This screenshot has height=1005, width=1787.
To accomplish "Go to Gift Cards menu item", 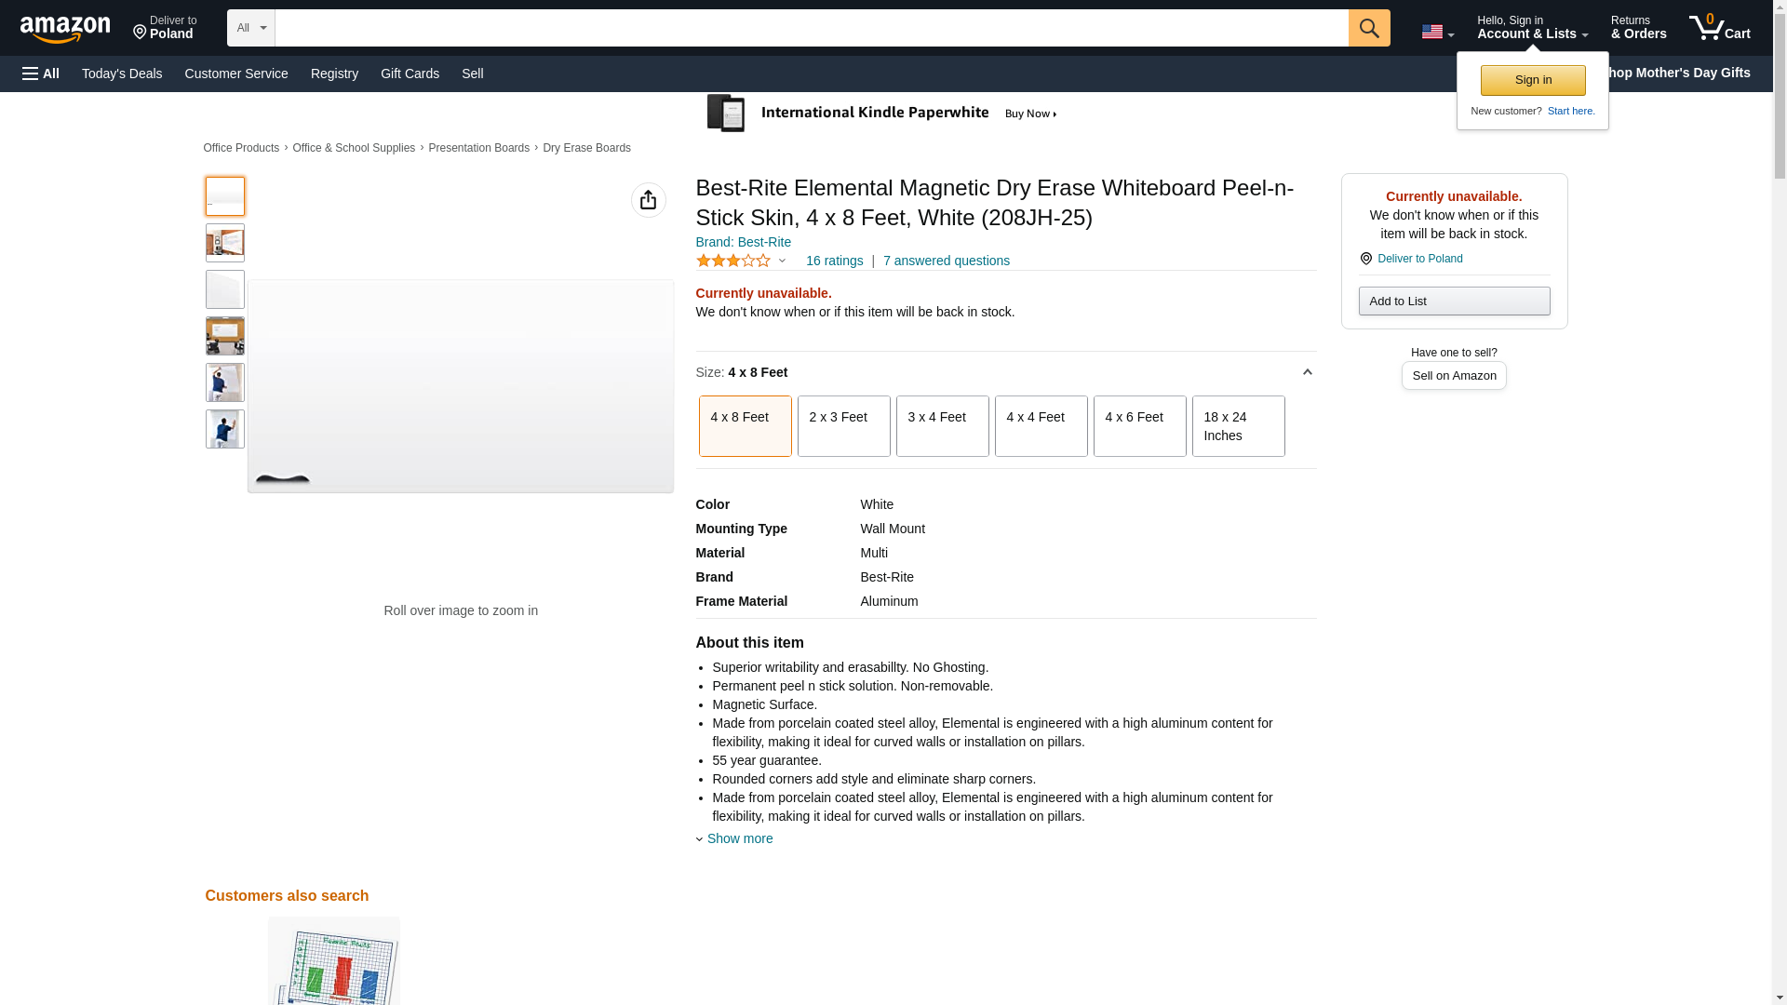I will (410, 74).
